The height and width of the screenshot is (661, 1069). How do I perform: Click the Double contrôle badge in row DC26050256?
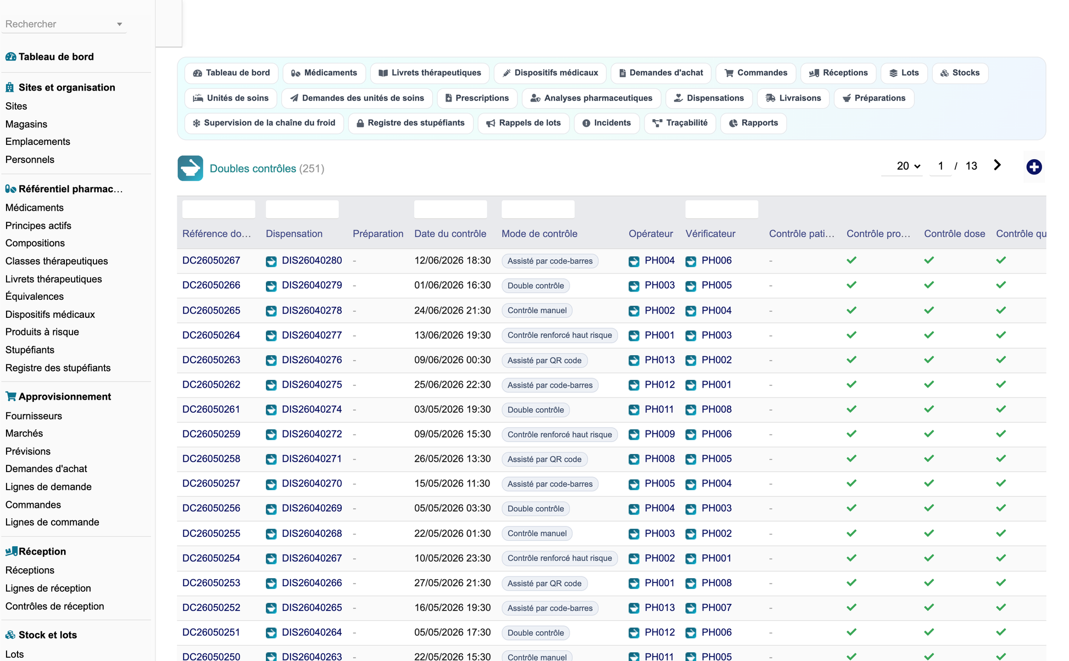(x=536, y=509)
